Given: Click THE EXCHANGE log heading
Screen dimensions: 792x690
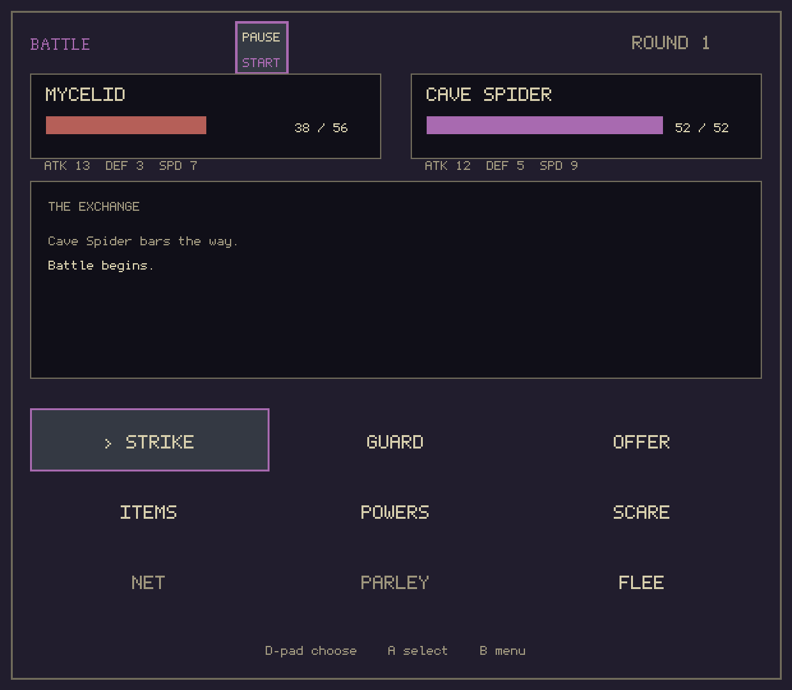Looking at the screenshot, I should coord(94,206).
